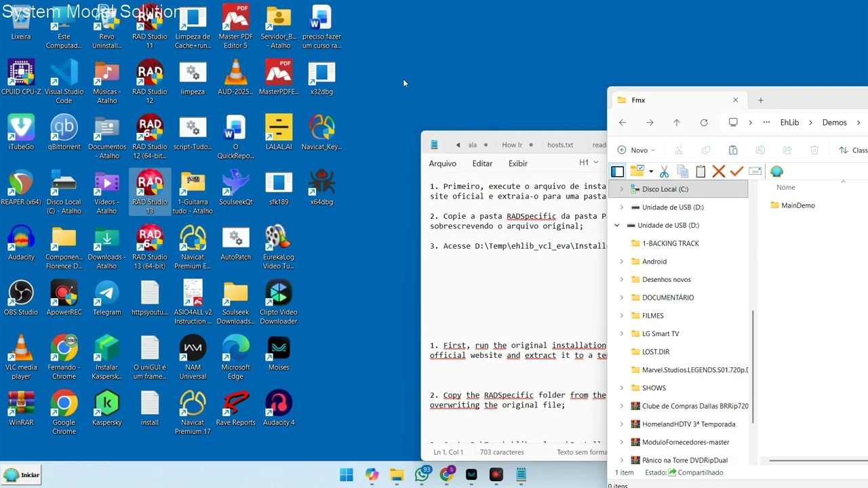Click the Audacity headphones desktop icon
Viewport: 868px width, 488px height.
coord(21,243)
